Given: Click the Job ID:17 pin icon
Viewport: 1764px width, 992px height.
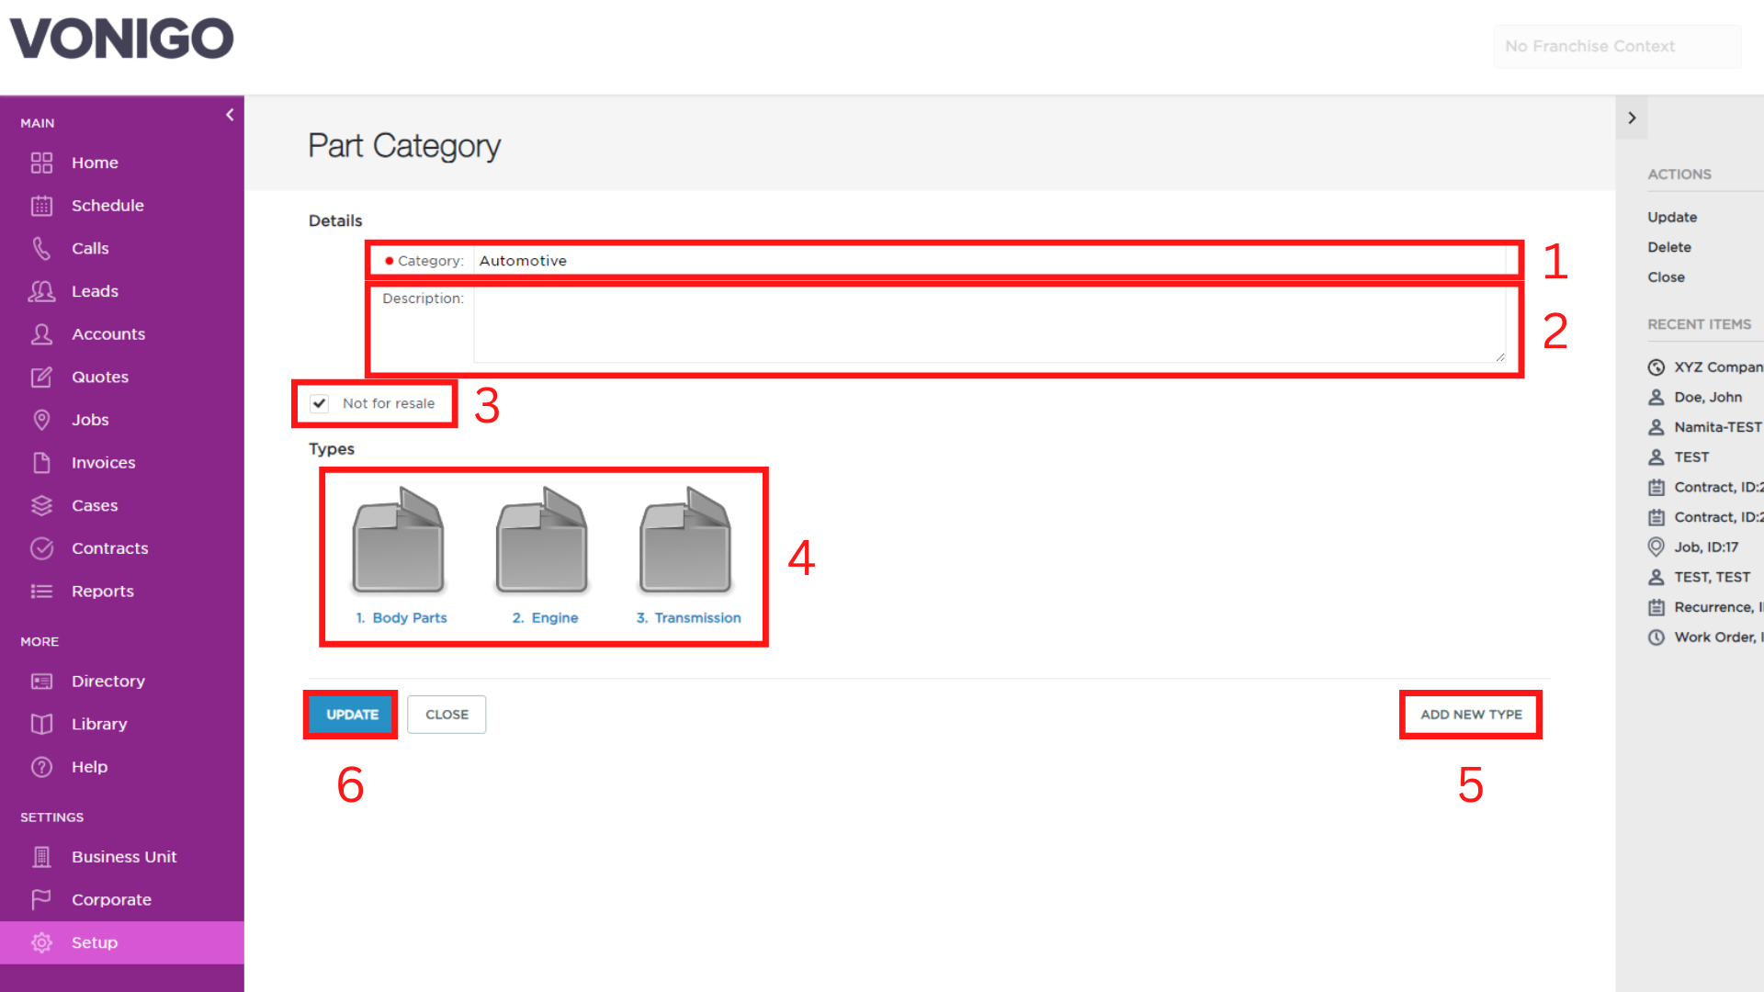Looking at the screenshot, I should coord(1657,547).
